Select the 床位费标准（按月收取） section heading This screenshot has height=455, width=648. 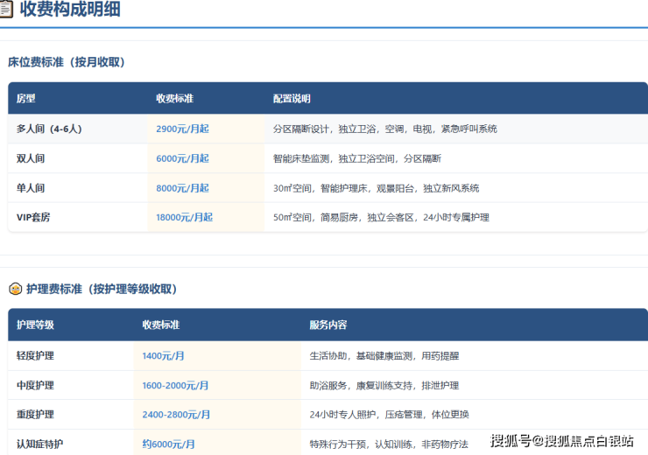click(x=67, y=62)
